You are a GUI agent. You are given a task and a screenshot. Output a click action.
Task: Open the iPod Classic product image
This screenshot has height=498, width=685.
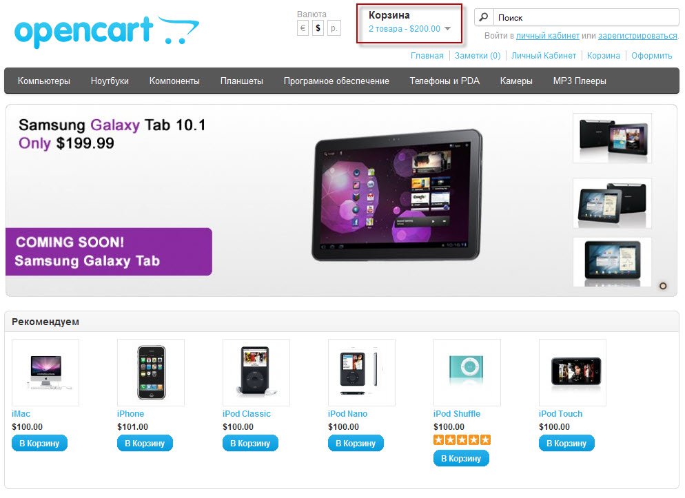point(256,373)
